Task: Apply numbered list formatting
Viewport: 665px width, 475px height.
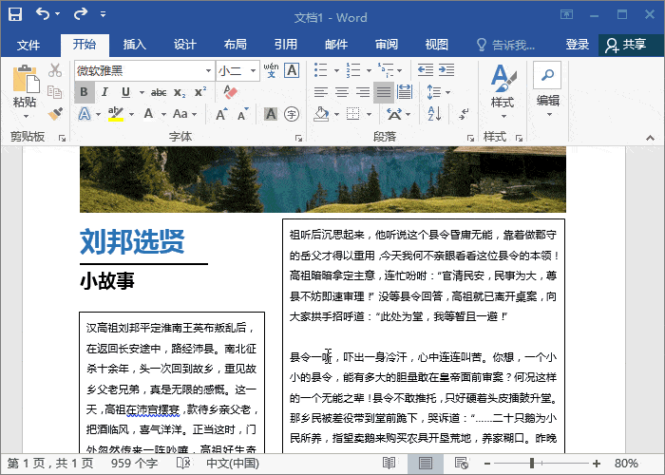Action: 352,70
